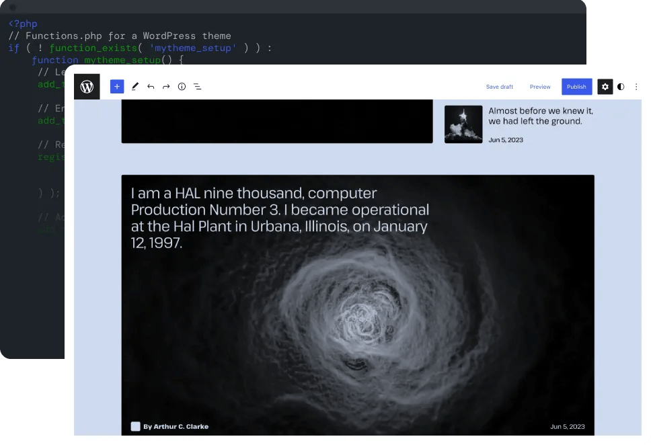Open the document details info icon
The height and width of the screenshot is (445, 651).
[182, 87]
